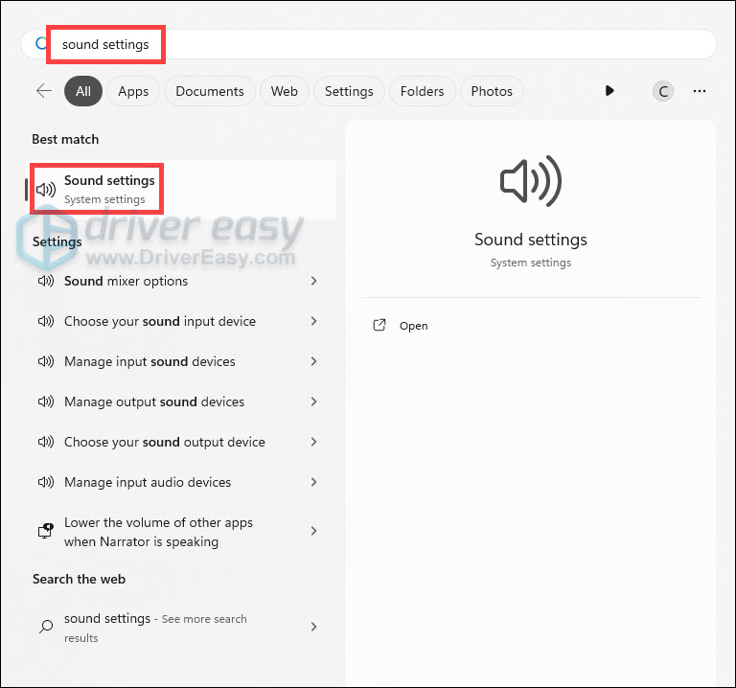This screenshot has width=736, height=688.
Task: Switch to the Apps filter tab
Action: pos(133,91)
